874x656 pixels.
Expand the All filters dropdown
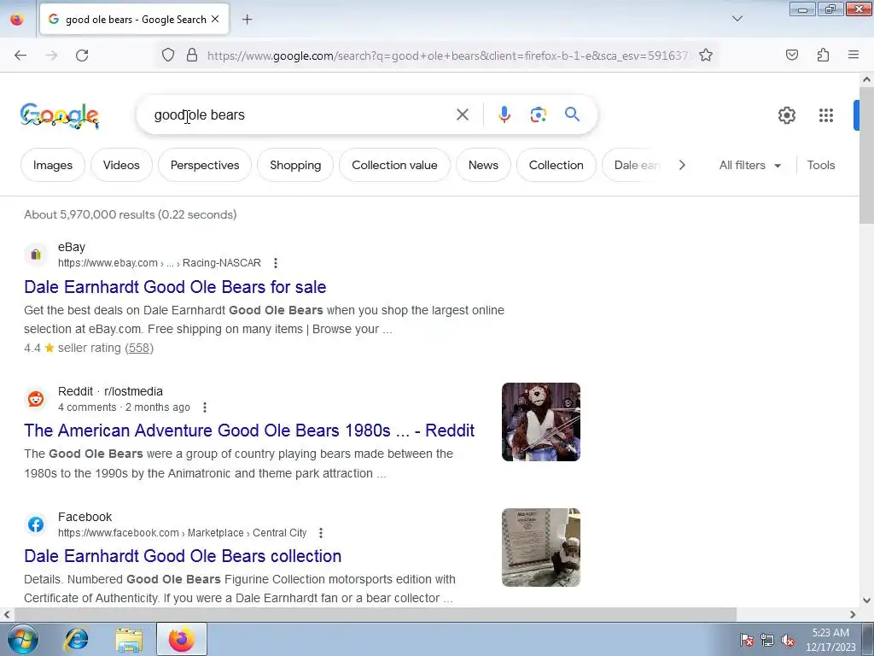[749, 165]
